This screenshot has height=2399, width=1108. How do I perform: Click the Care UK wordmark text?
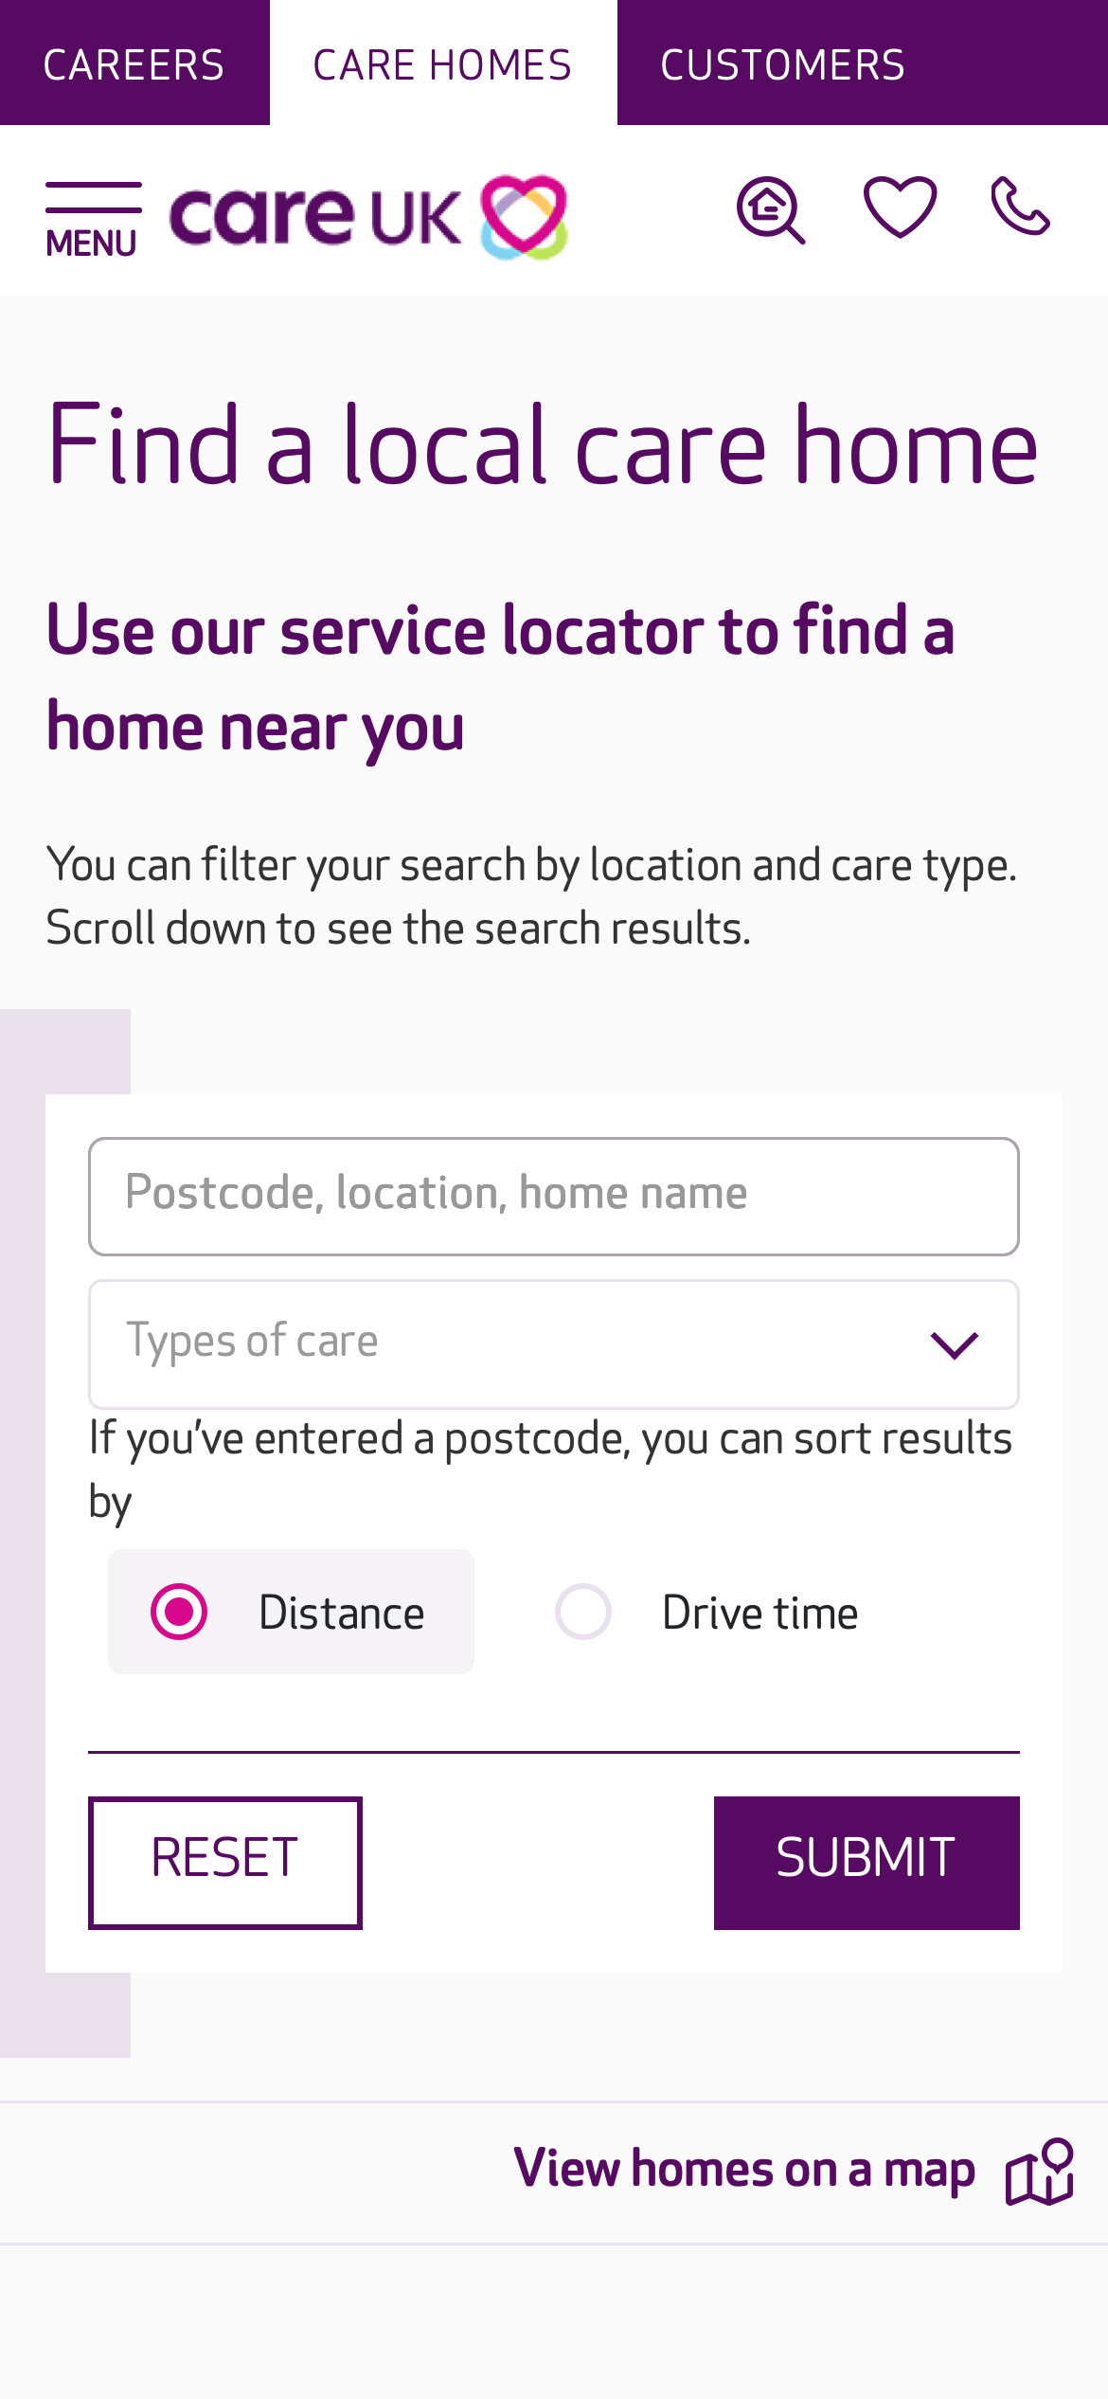click(315, 217)
